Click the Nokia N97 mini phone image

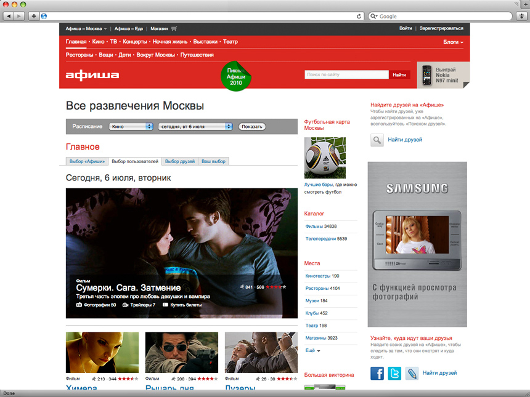point(427,75)
